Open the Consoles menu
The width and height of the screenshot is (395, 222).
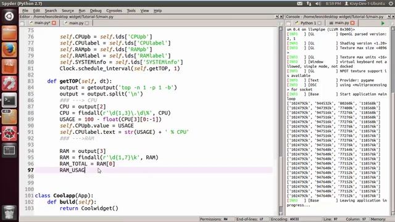(114, 10)
